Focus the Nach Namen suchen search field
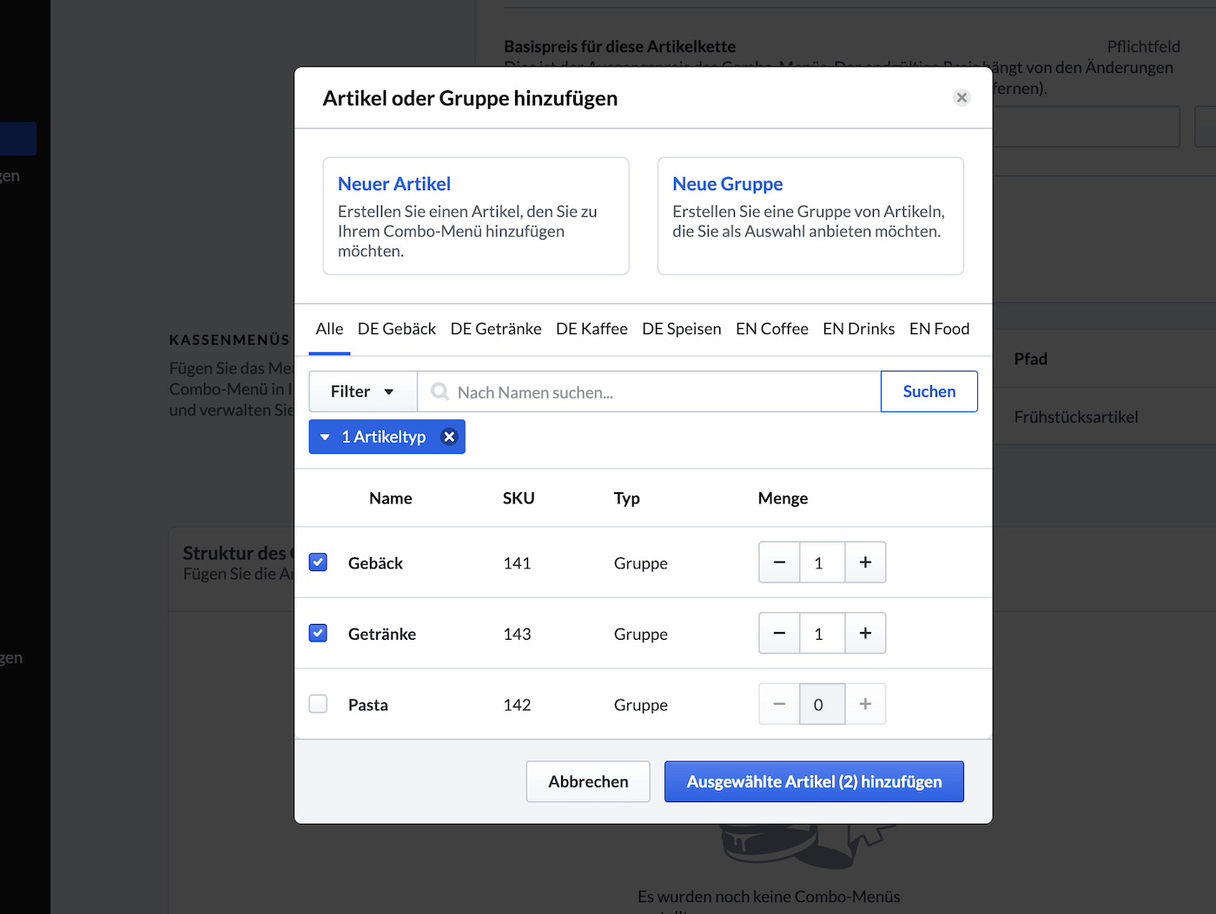The width and height of the screenshot is (1216, 914). (649, 391)
